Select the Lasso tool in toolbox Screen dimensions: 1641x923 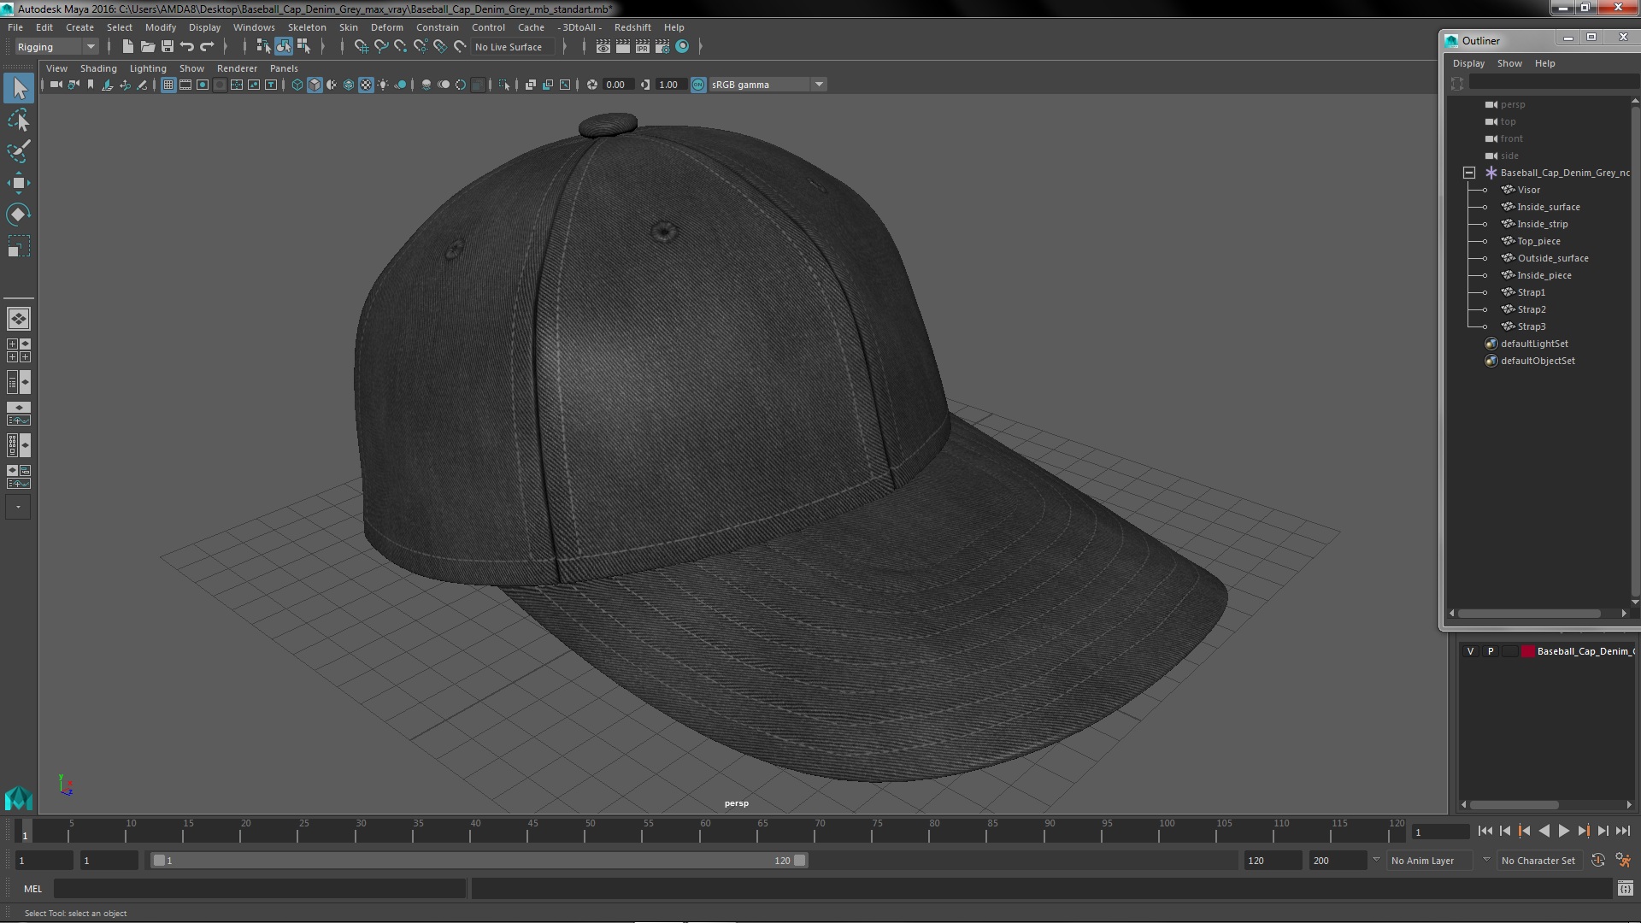[x=18, y=121]
